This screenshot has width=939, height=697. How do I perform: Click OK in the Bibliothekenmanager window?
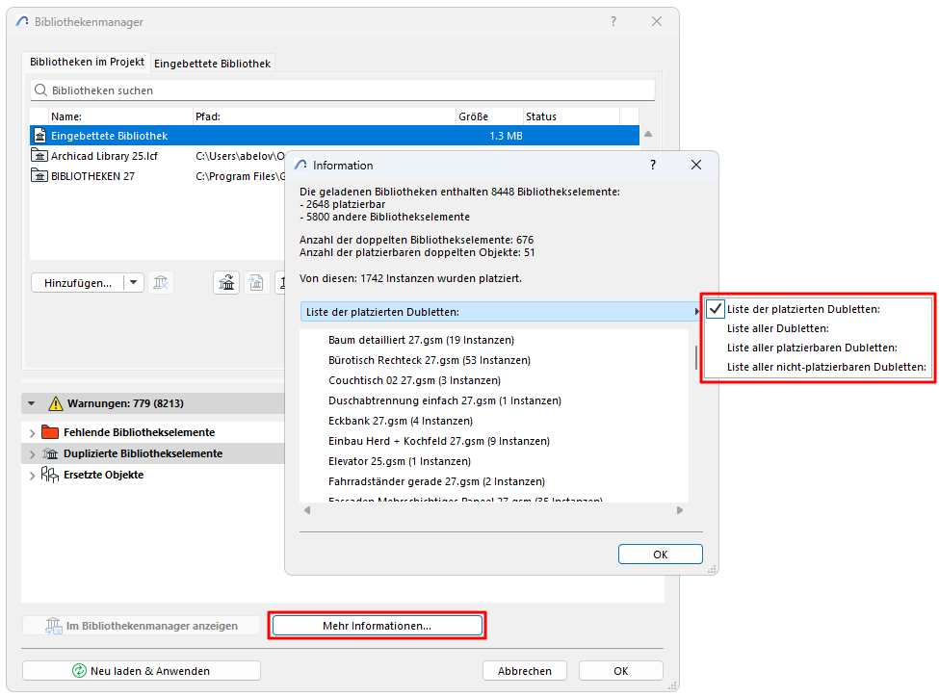click(x=621, y=671)
